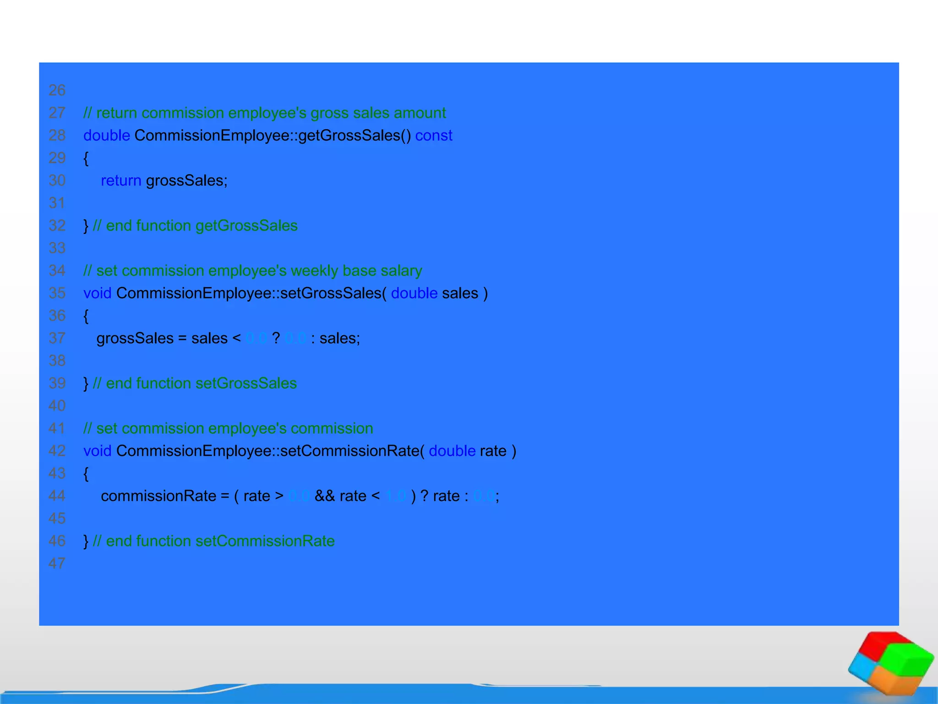Click the 'void' keyword on line 35
The height and width of the screenshot is (704, 938).
click(97, 293)
